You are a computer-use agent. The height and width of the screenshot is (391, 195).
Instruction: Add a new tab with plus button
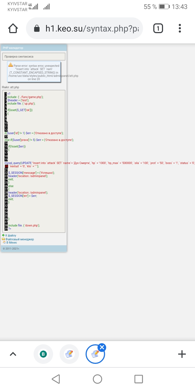182,354
